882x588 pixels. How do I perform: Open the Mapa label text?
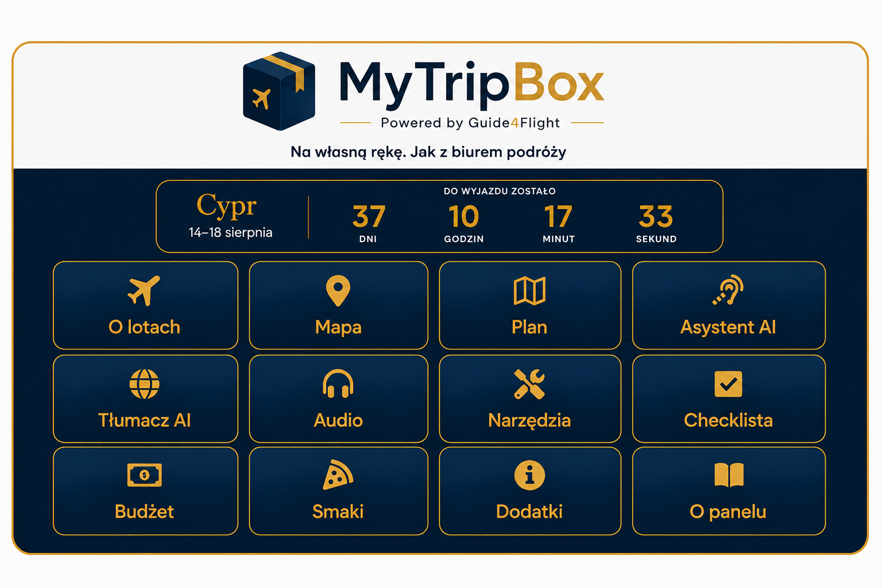tap(338, 328)
